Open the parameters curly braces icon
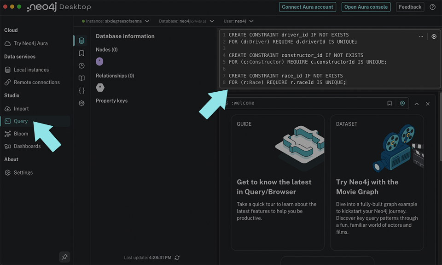Viewport: 442px width, 265px height. pos(81,91)
